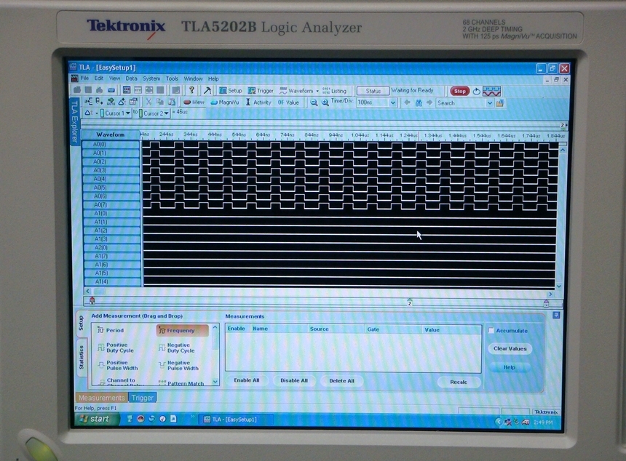Click the search forward arrow icon
Viewport: 626px width, 461px height.
click(429, 103)
